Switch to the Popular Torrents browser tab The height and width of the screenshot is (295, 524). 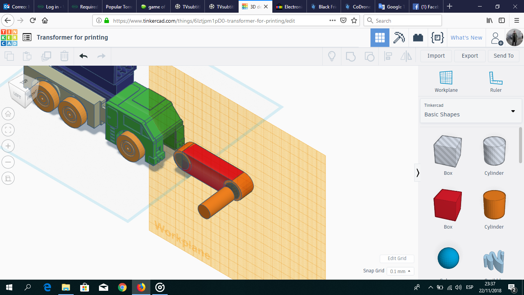119,7
